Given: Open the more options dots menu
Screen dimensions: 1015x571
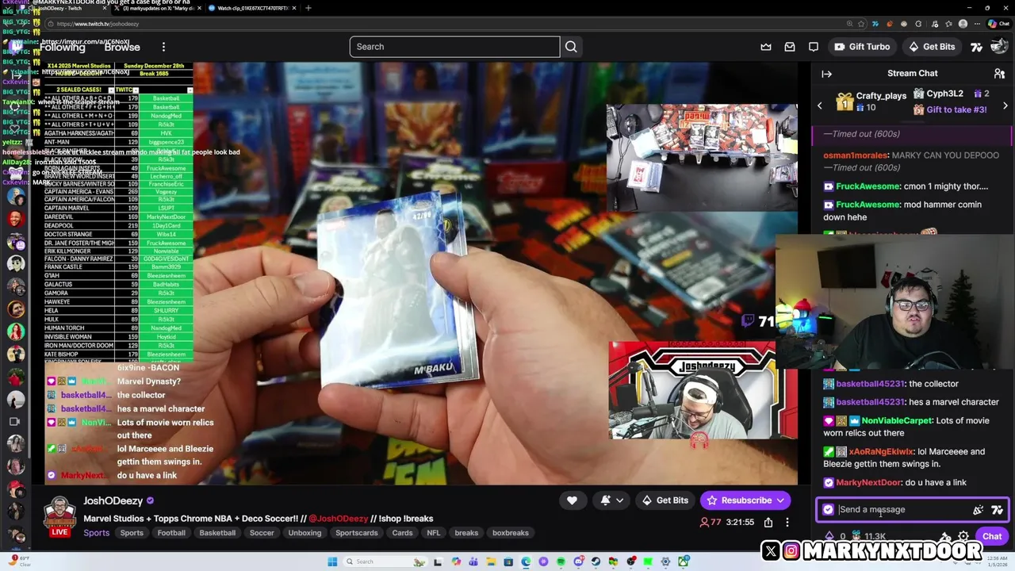Looking at the screenshot, I should click(163, 47).
